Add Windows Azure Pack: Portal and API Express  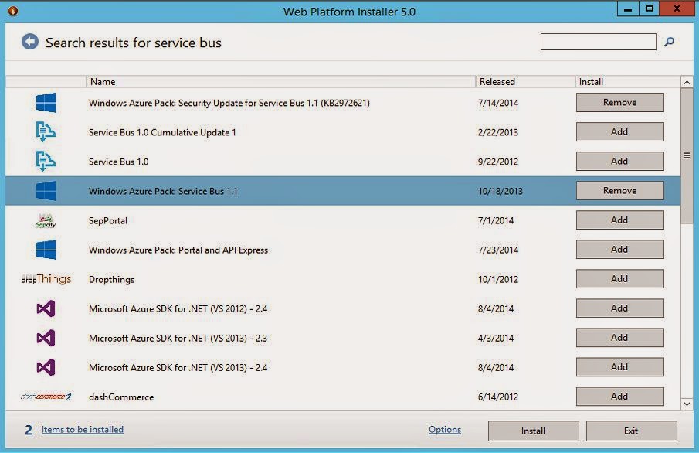pyautogui.click(x=619, y=250)
